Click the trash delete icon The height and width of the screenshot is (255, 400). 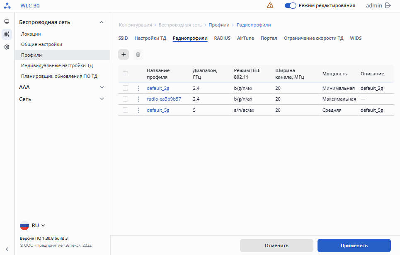pos(138,54)
